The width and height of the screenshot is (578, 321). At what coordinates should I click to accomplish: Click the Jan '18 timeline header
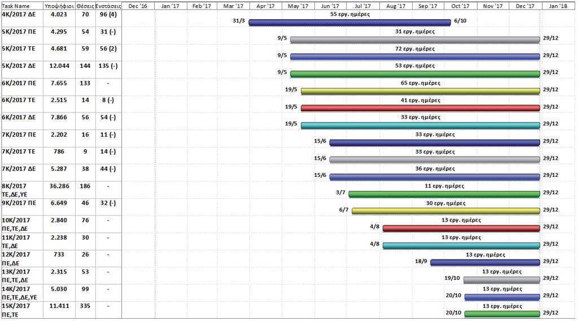(558, 6)
